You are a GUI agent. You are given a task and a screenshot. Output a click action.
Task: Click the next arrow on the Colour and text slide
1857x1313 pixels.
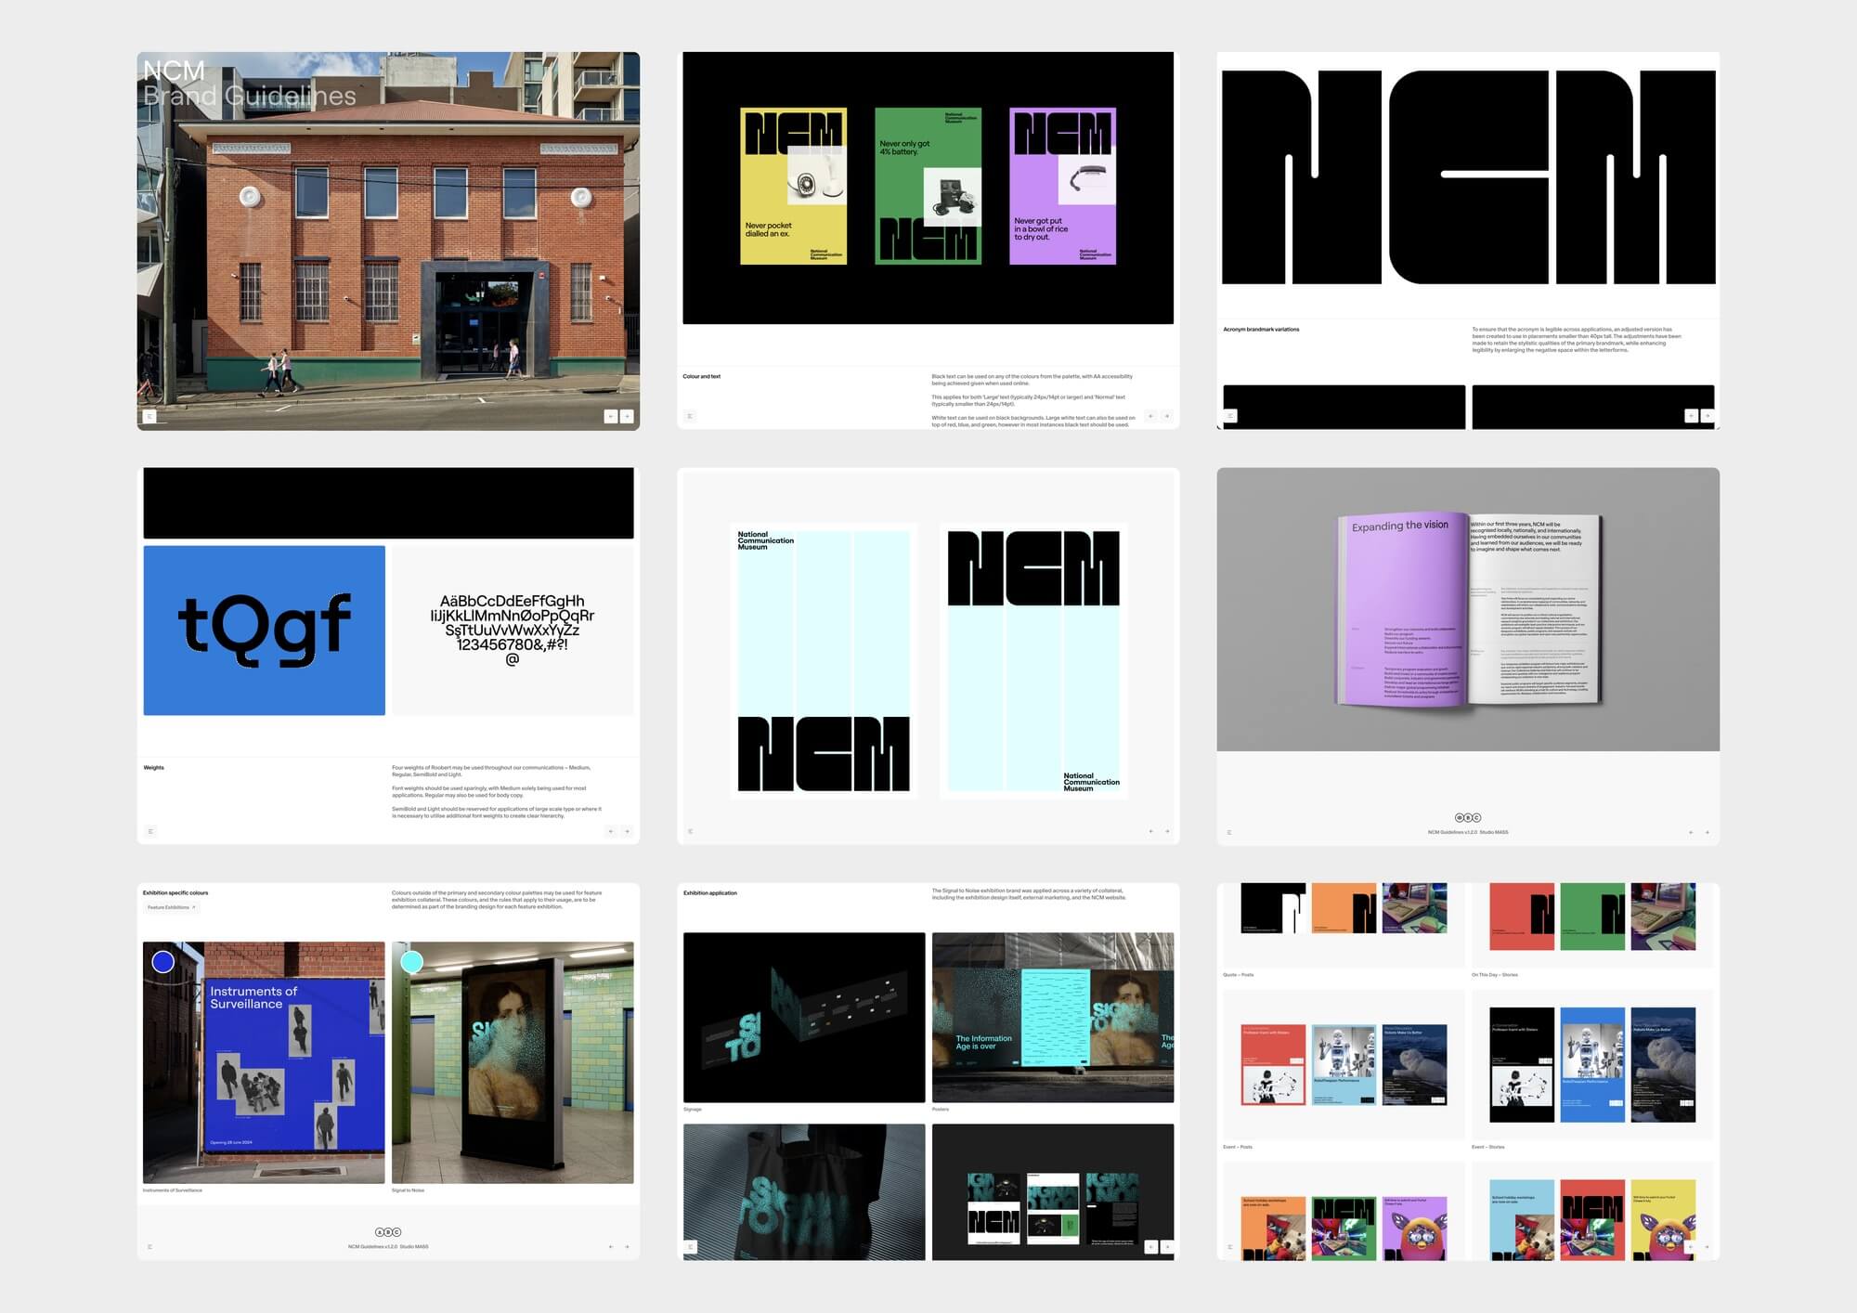[1167, 416]
